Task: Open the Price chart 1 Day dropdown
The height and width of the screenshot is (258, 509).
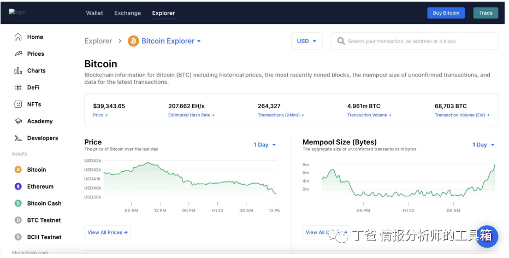Action: pos(265,145)
